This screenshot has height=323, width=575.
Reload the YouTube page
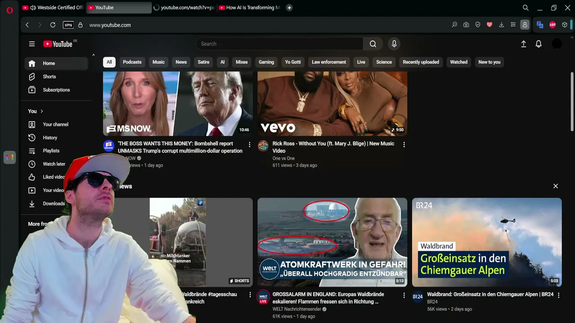[x=53, y=25]
